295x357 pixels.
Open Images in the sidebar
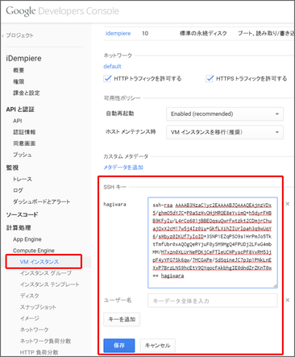point(30,318)
